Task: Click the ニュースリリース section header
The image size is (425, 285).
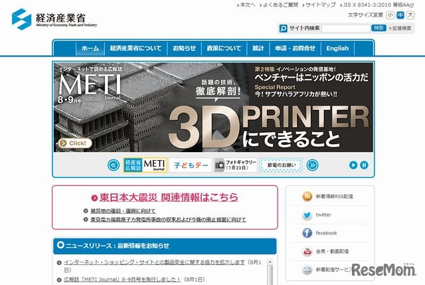Action: click(x=165, y=246)
